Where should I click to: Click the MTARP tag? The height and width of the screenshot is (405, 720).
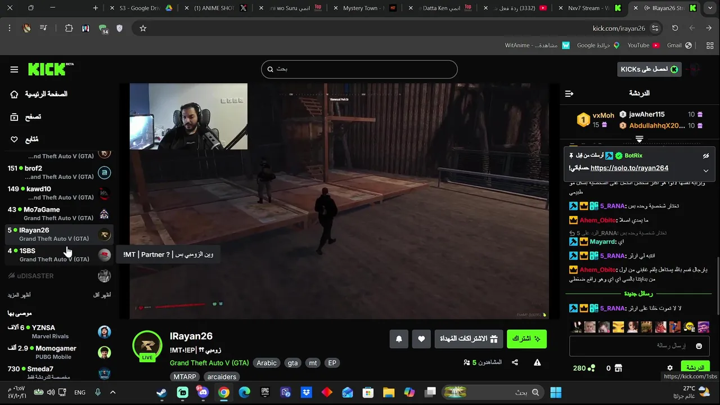tap(185, 377)
